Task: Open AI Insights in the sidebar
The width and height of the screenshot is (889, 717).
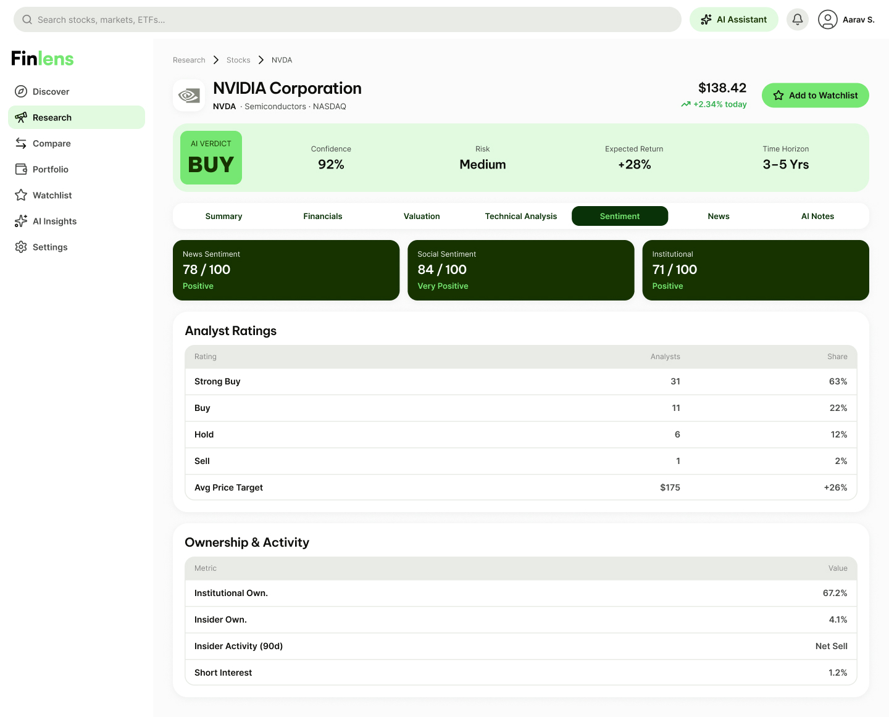Action: [77, 221]
